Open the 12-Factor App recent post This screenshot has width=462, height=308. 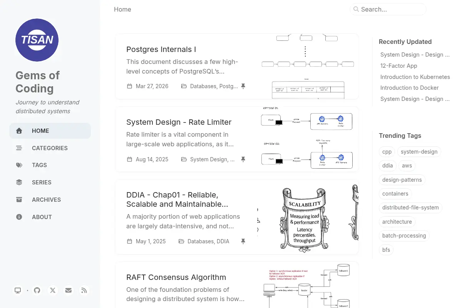pyautogui.click(x=399, y=66)
